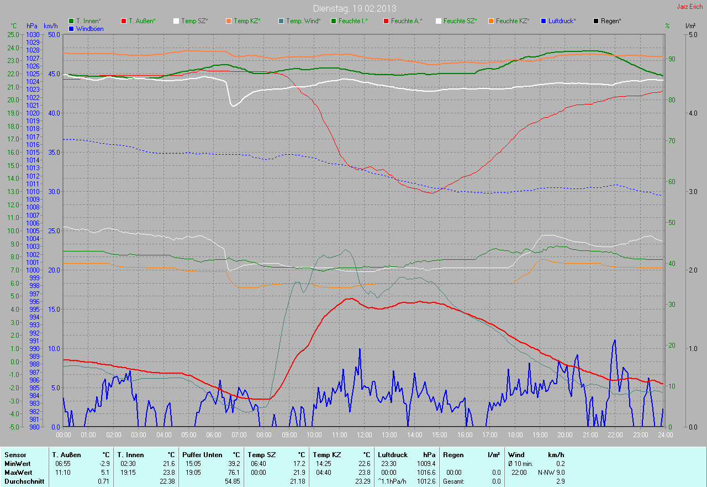Screen dimensions: 707x487
Task: Click the 'km/h' axis unit header at top
Action: [x=50, y=26]
